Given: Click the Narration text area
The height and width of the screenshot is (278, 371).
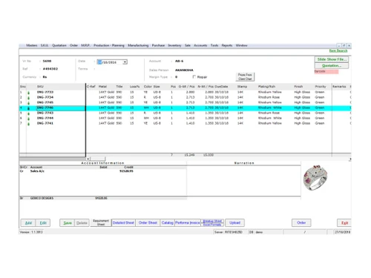Looking at the screenshot, I should click(x=243, y=181).
